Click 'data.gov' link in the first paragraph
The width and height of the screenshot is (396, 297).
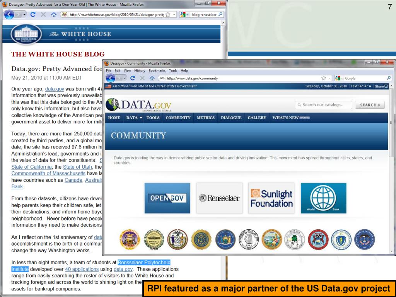tap(55, 89)
